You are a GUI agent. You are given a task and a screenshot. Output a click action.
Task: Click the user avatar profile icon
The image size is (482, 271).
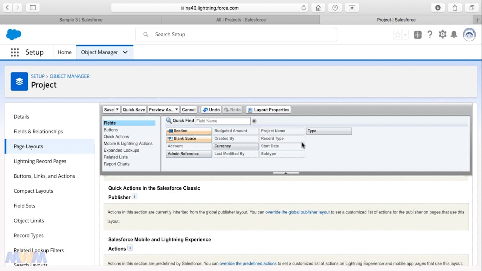click(x=469, y=35)
